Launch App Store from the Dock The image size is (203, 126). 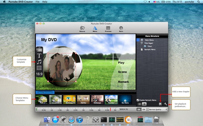coord(55,119)
